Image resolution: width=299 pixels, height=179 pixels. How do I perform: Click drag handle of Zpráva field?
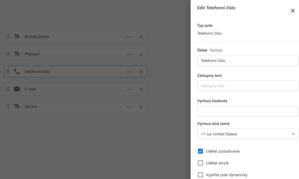pos(8,106)
